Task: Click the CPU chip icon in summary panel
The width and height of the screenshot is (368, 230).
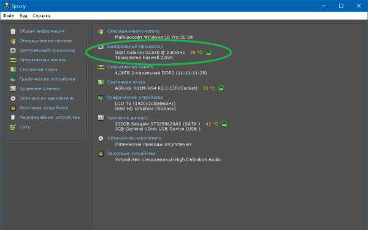Action: pos(101,47)
